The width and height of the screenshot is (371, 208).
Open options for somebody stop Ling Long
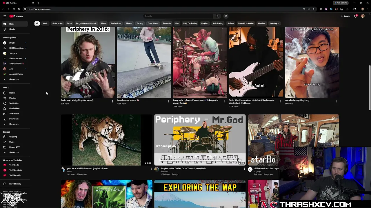point(337,101)
